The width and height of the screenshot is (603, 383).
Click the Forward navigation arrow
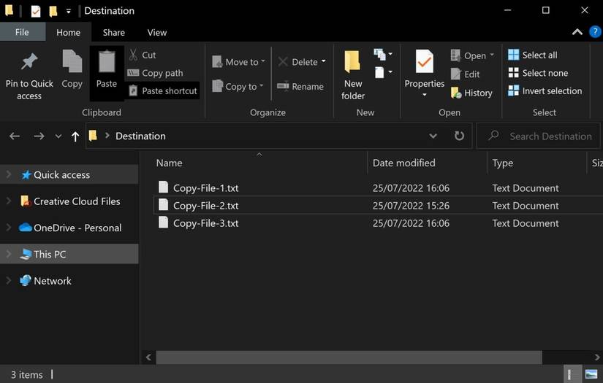point(39,136)
